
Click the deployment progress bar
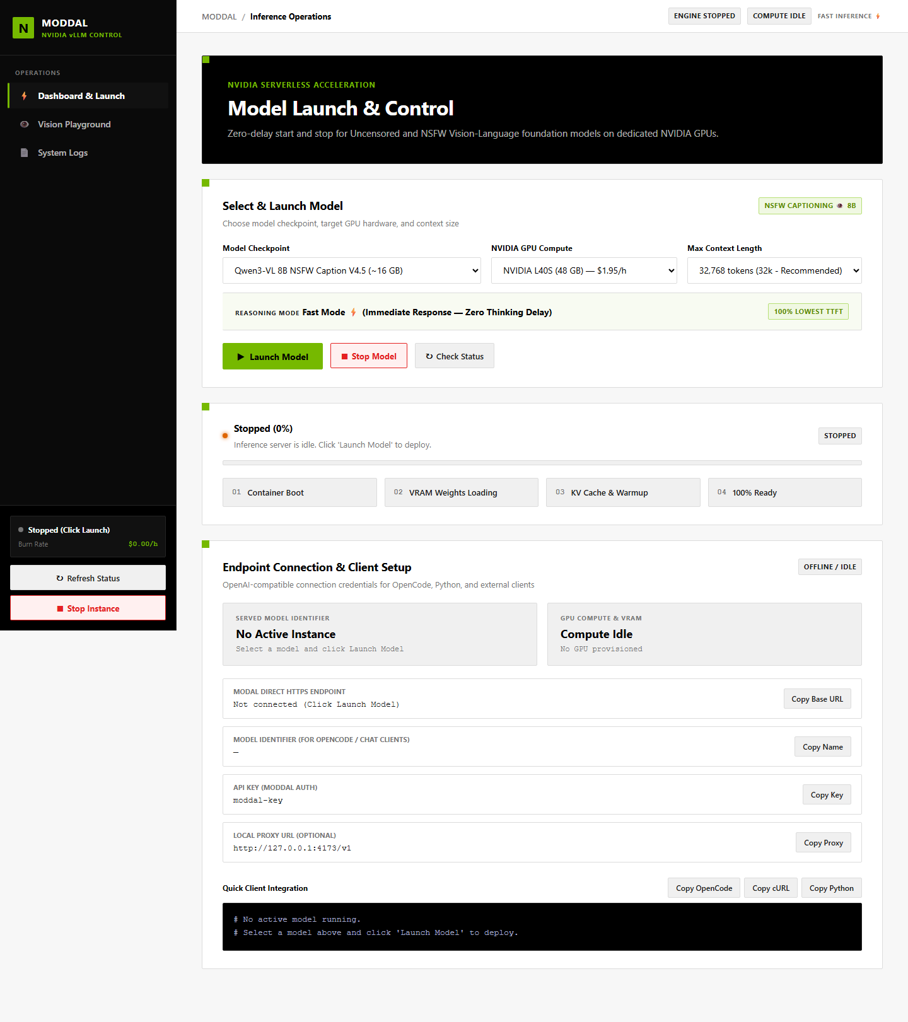click(542, 463)
